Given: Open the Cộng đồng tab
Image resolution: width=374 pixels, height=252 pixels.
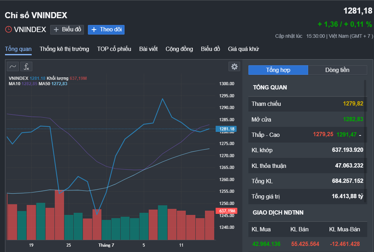Looking at the screenshot, I should pyautogui.click(x=179, y=49).
